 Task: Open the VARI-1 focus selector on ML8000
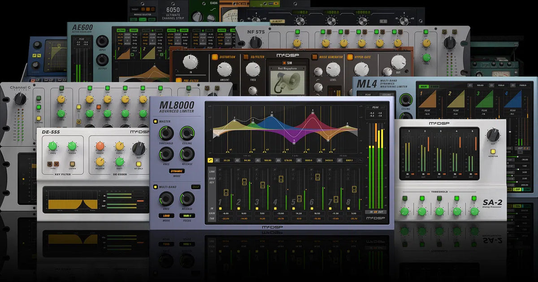[x=187, y=216]
